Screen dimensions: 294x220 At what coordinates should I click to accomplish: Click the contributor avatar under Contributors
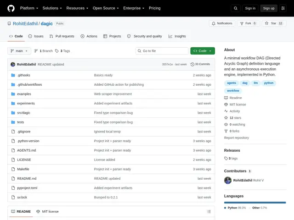228,180
